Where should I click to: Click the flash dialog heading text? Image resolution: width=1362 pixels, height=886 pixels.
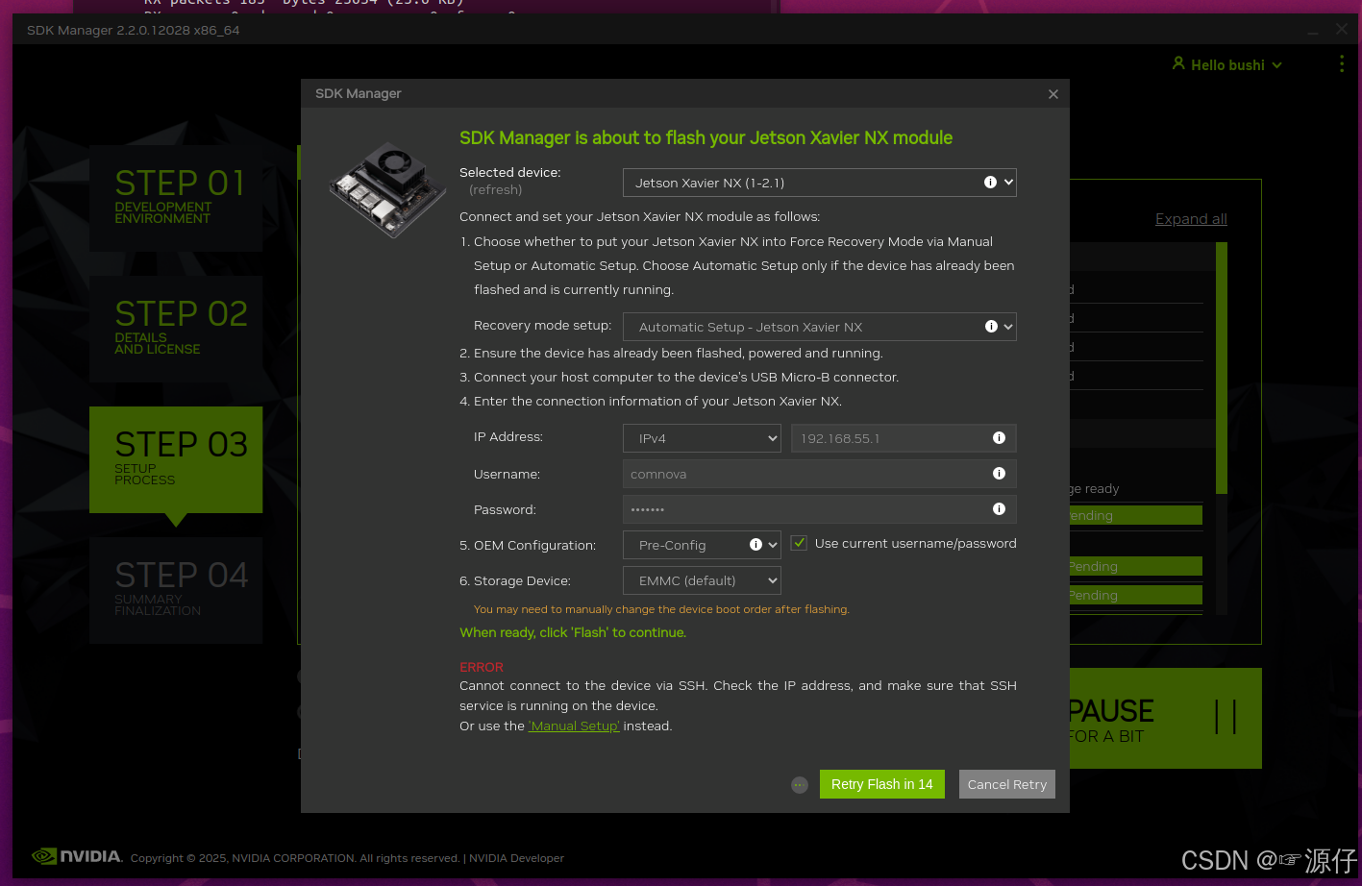click(x=706, y=137)
